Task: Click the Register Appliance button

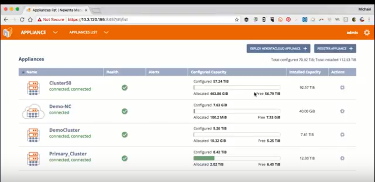Action: (335, 48)
